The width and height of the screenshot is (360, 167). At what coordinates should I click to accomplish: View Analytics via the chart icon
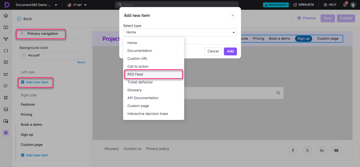pyautogui.click(x=6, y=74)
